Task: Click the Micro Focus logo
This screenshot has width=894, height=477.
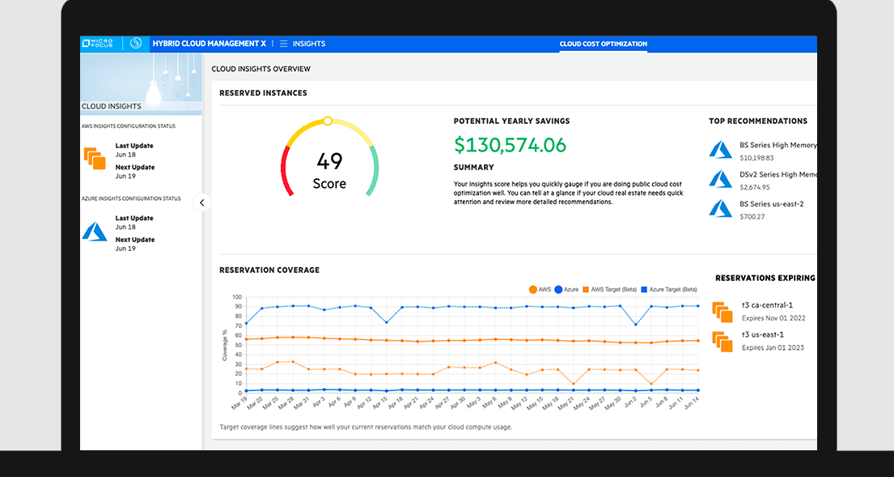Action: 97,44
